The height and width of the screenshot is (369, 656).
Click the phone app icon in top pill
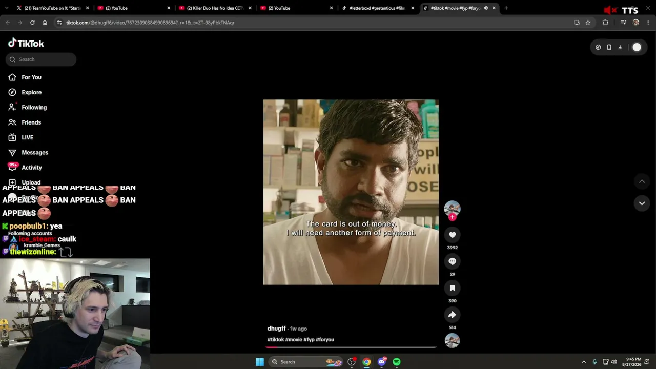[x=609, y=47]
